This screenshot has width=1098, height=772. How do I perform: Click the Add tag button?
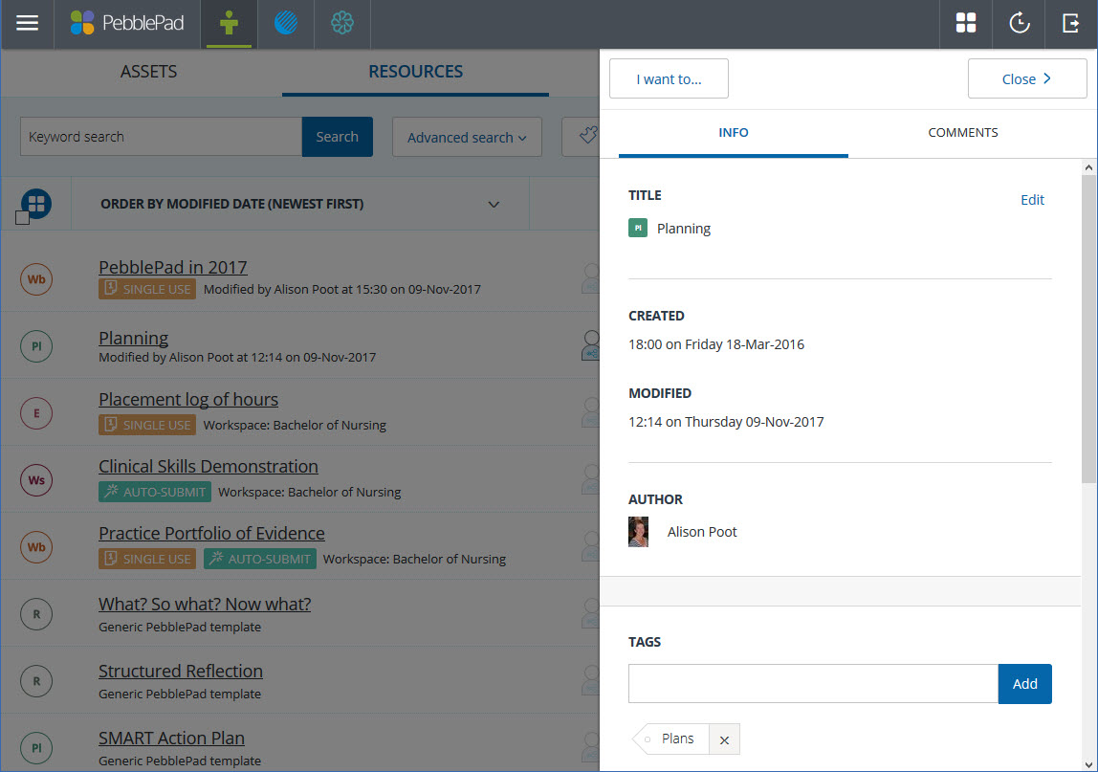coord(1024,684)
